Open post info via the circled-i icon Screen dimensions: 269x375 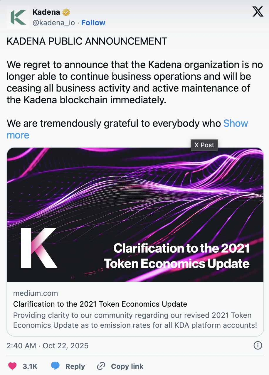point(258,346)
